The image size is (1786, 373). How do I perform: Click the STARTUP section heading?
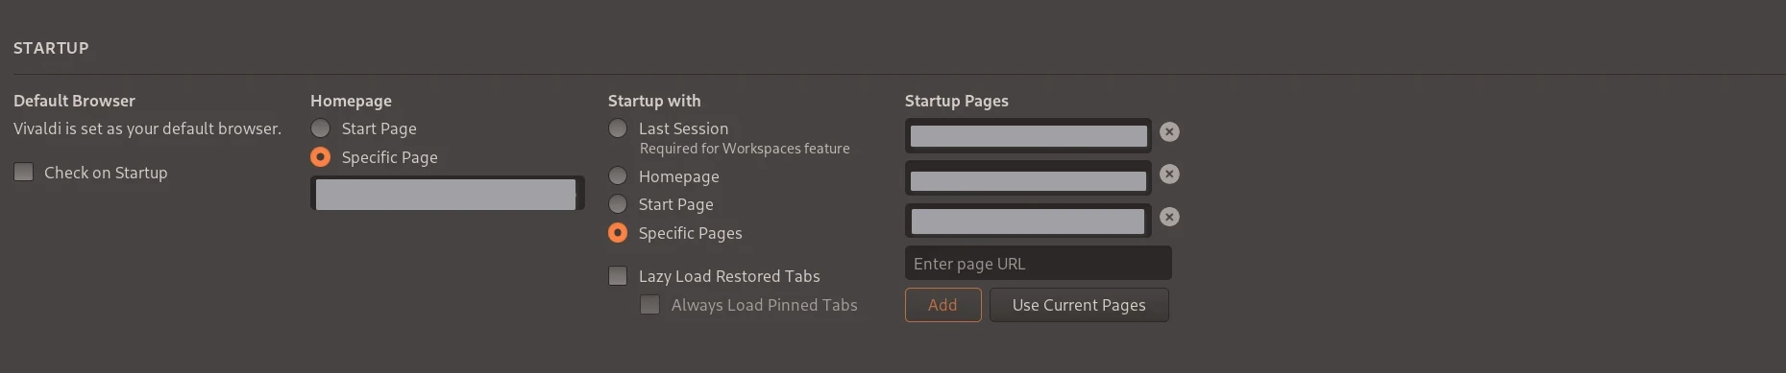pyautogui.click(x=51, y=48)
